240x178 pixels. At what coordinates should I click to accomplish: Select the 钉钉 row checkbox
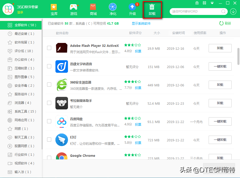tap(49, 140)
